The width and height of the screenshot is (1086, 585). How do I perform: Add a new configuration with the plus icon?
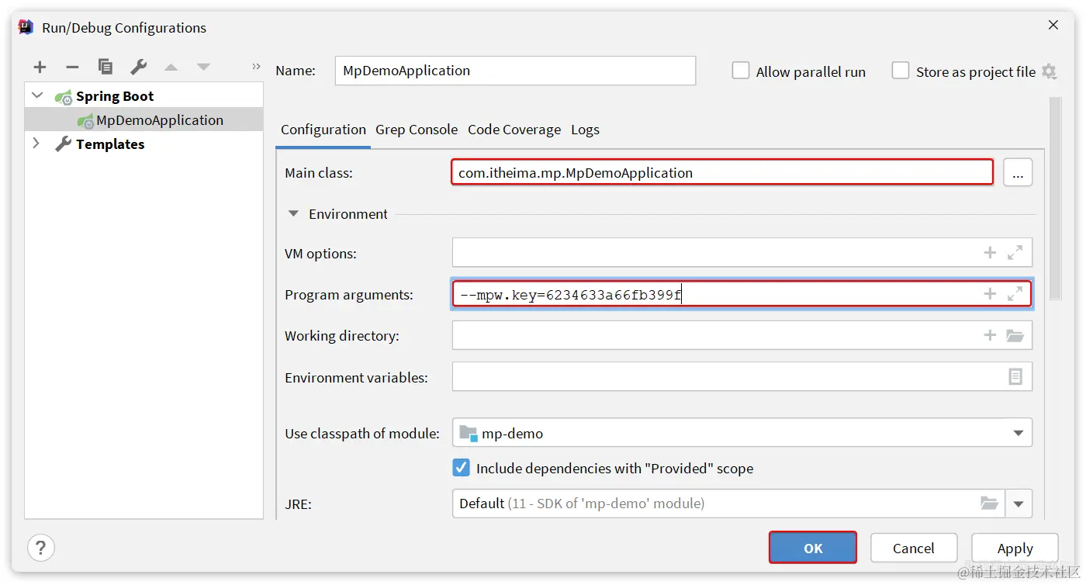40,67
